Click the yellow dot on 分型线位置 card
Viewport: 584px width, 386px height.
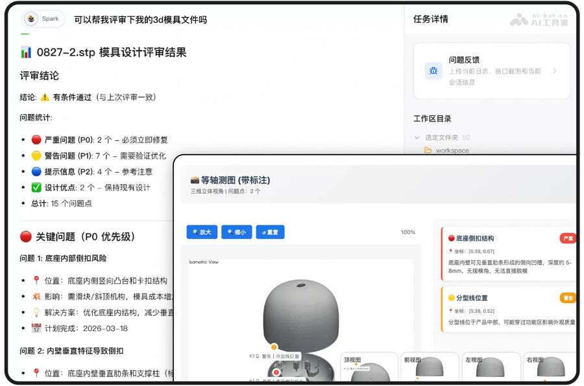(452, 298)
